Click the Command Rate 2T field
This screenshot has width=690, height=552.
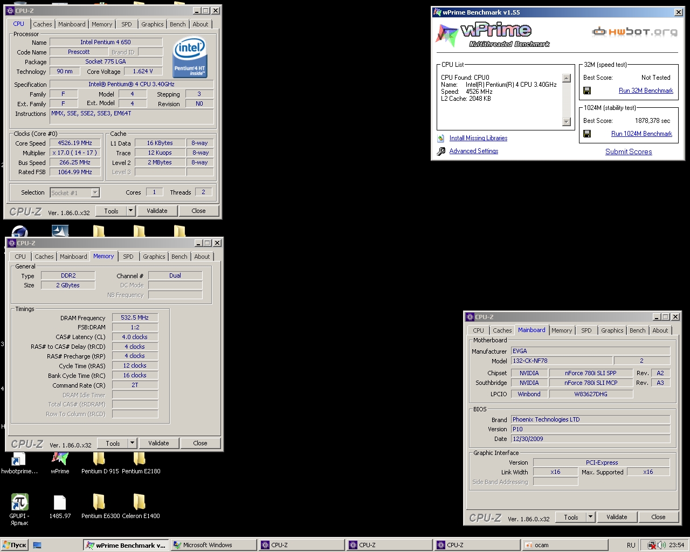[135, 385]
